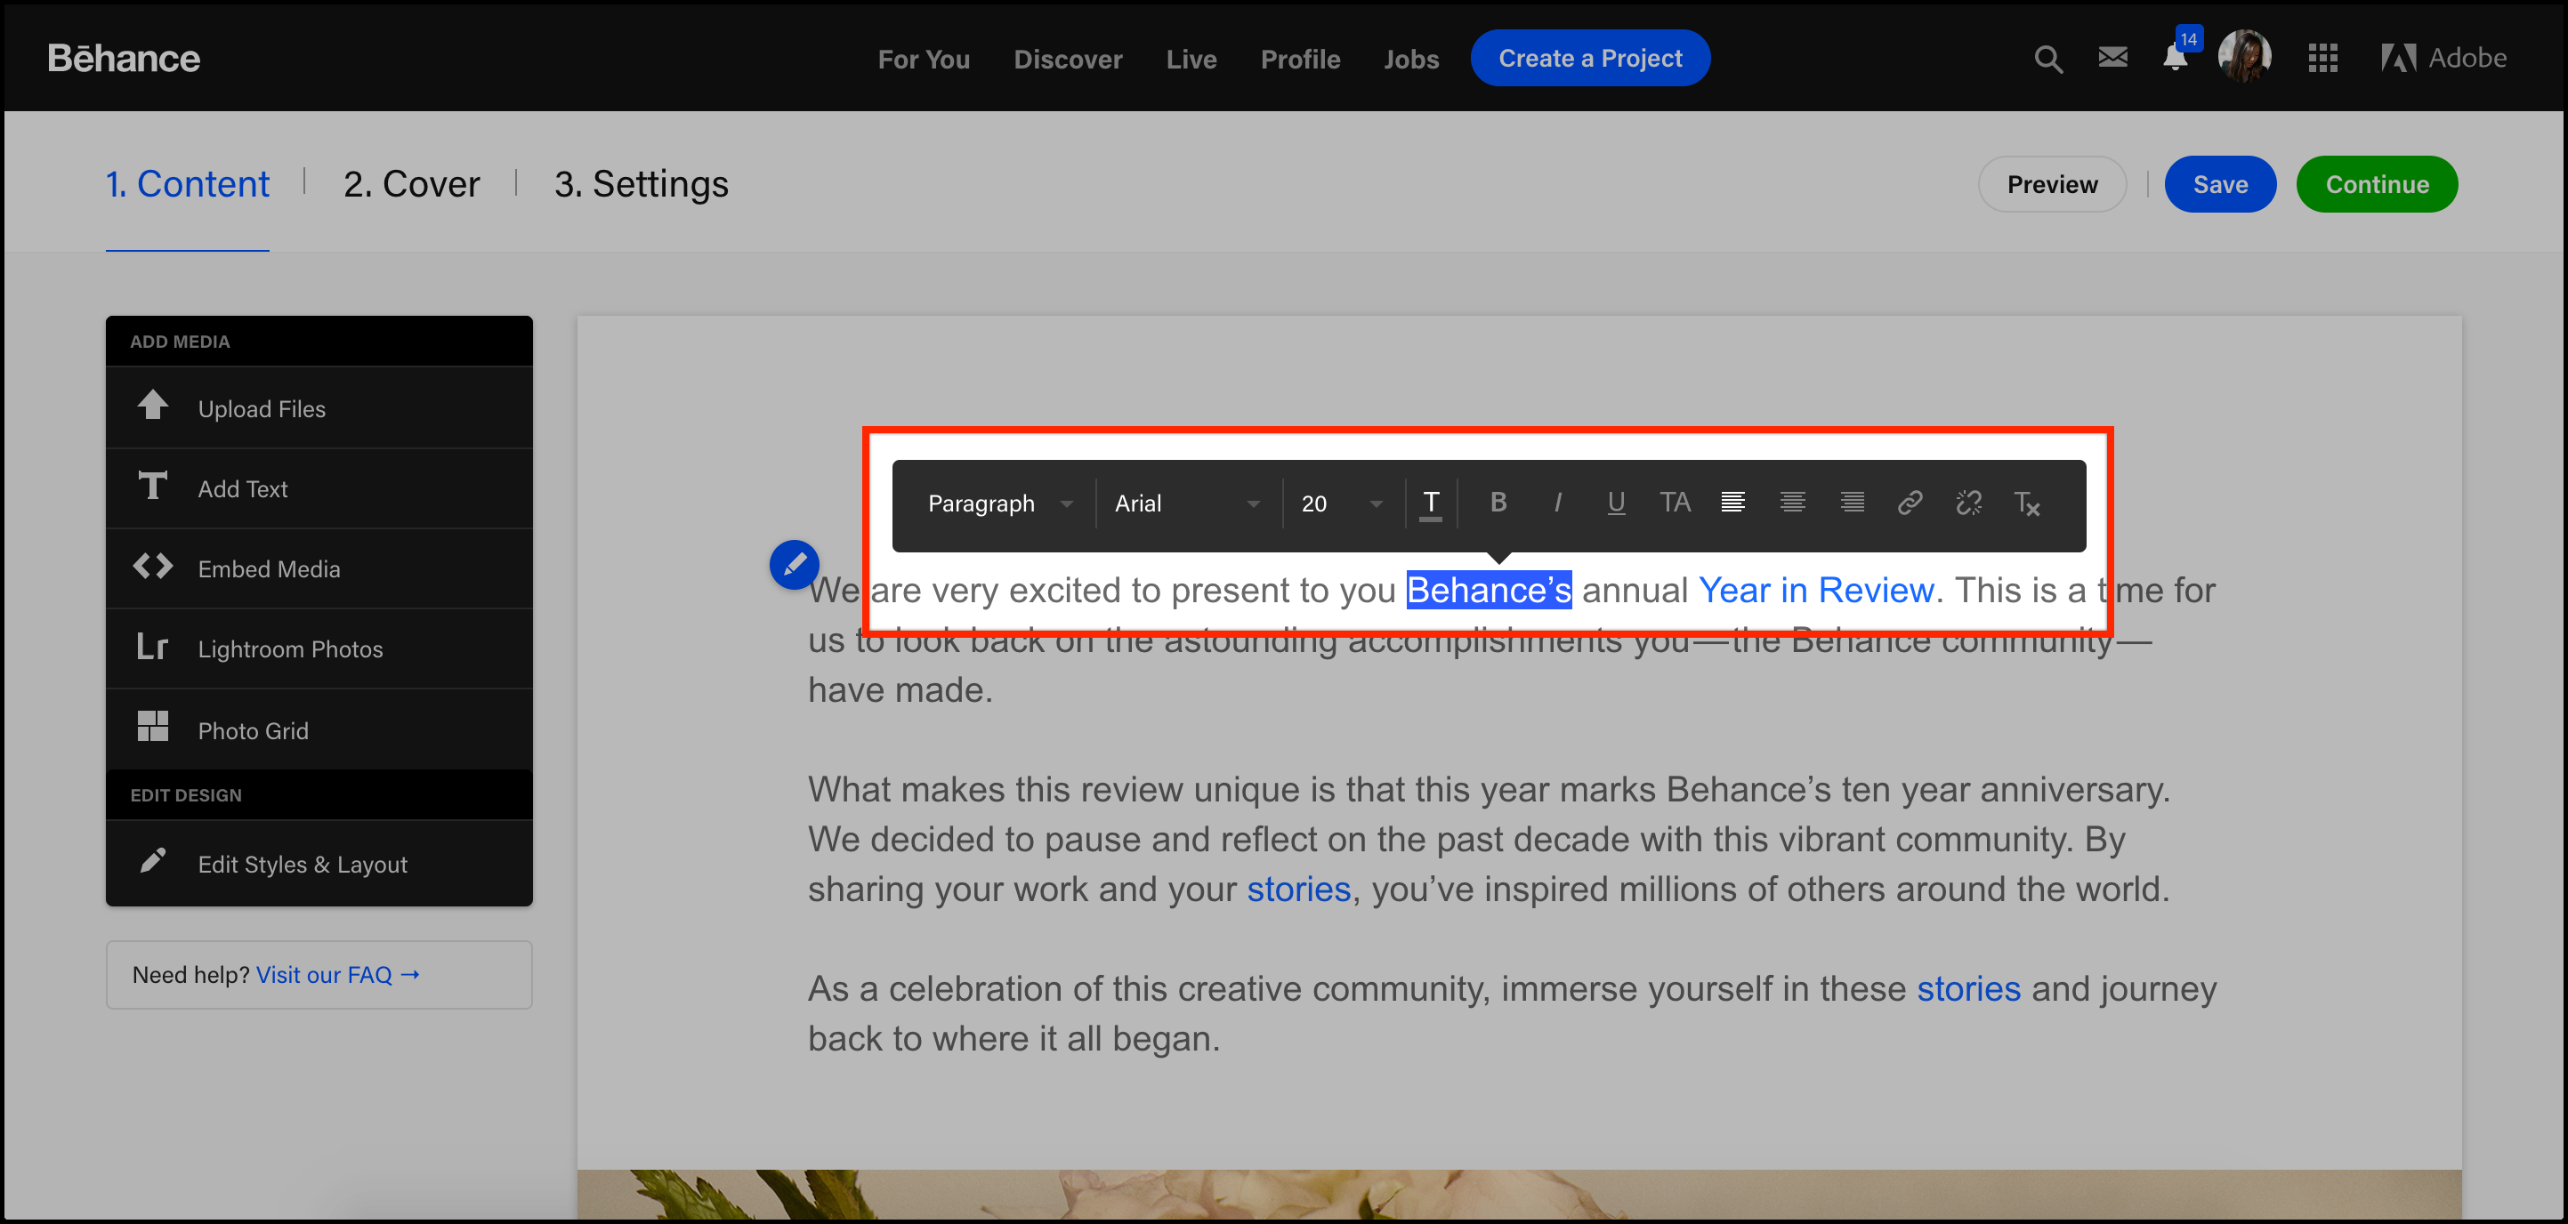Align text right
Viewport: 2568px width, 1224px height.
[1853, 503]
